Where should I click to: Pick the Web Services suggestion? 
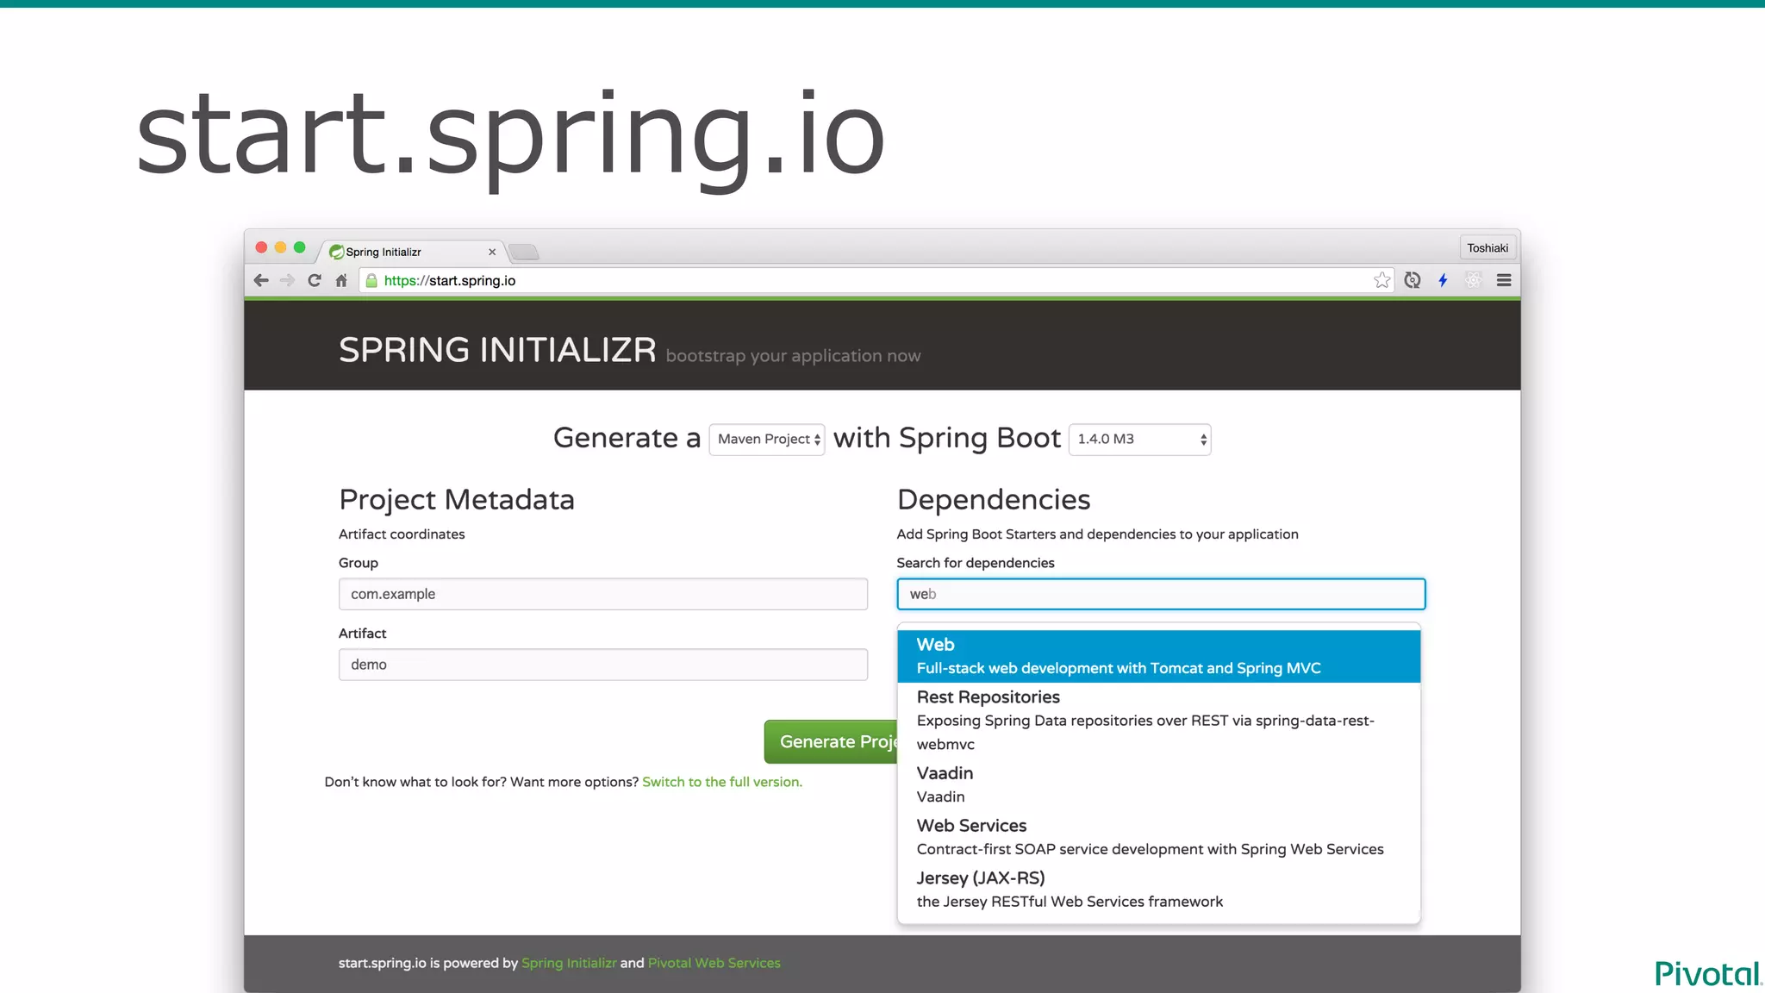click(x=1158, y=837)
